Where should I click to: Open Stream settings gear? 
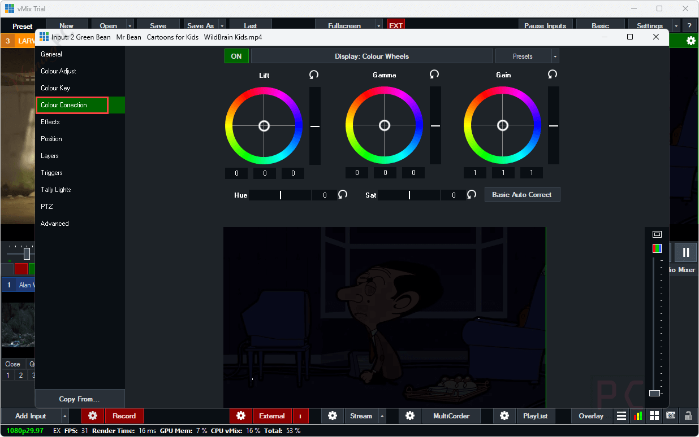333,416
